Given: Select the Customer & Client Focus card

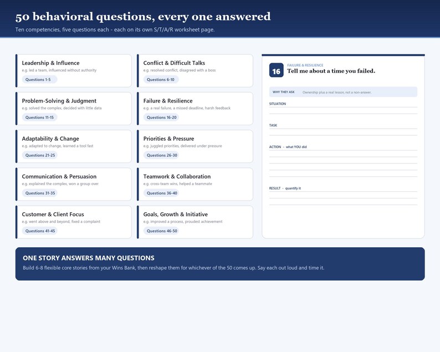Looking at the screenshot, I should [74, 222].
